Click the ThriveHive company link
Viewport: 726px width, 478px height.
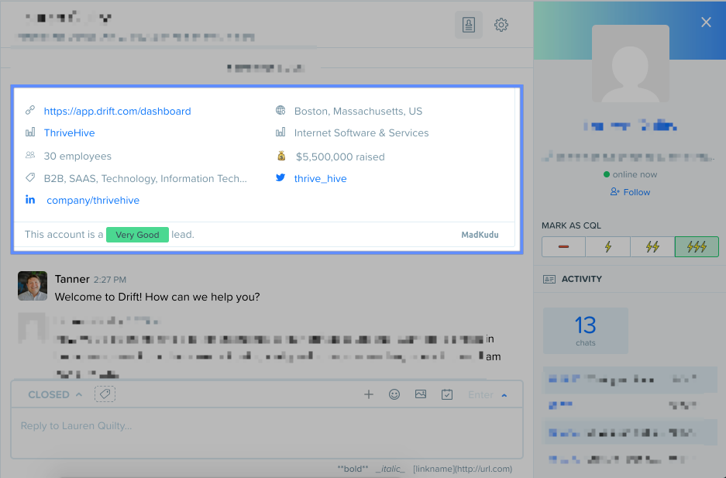[71, 132]
